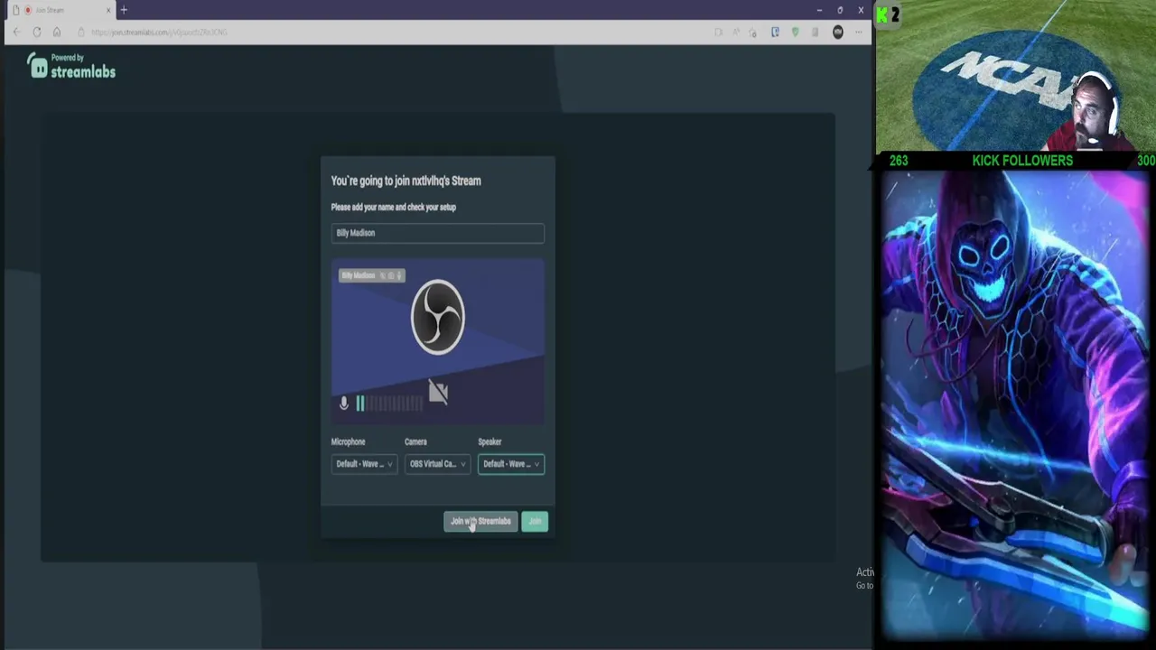Click the microphone level meter

coord(389,404)
